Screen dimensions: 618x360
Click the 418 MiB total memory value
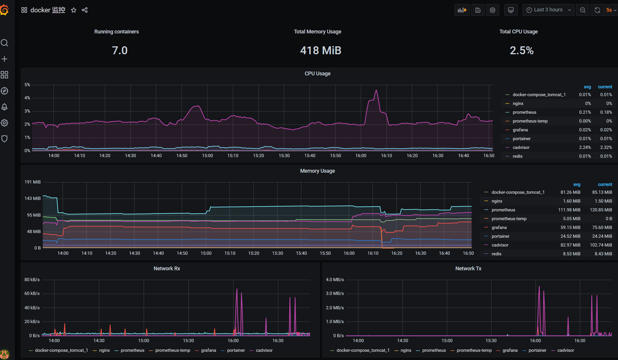321,50
